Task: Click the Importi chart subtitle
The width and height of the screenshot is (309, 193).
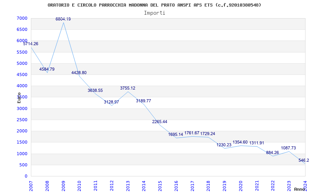Action: pos(154,13)
